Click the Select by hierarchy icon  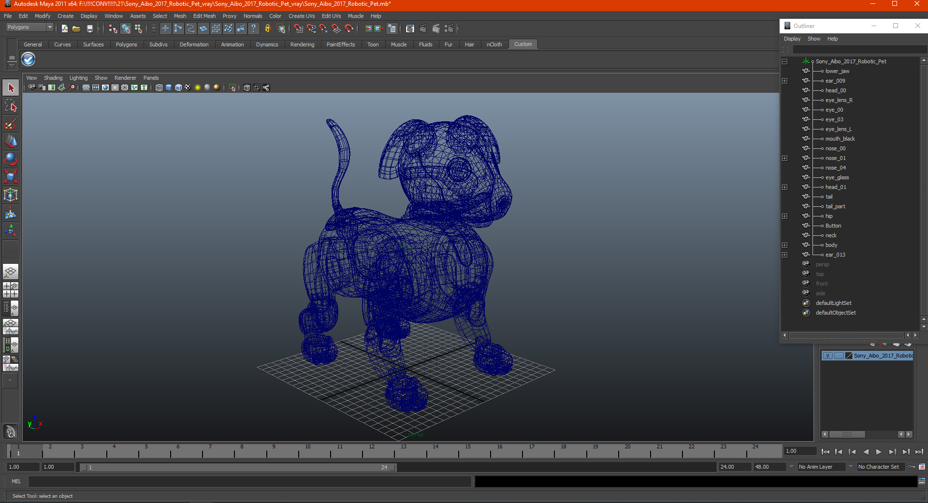[x=113, y=29]
